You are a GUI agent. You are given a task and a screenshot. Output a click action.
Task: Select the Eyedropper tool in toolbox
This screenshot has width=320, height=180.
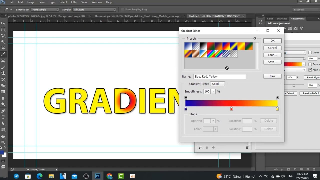pyautogui.click(x=3, y=54)
